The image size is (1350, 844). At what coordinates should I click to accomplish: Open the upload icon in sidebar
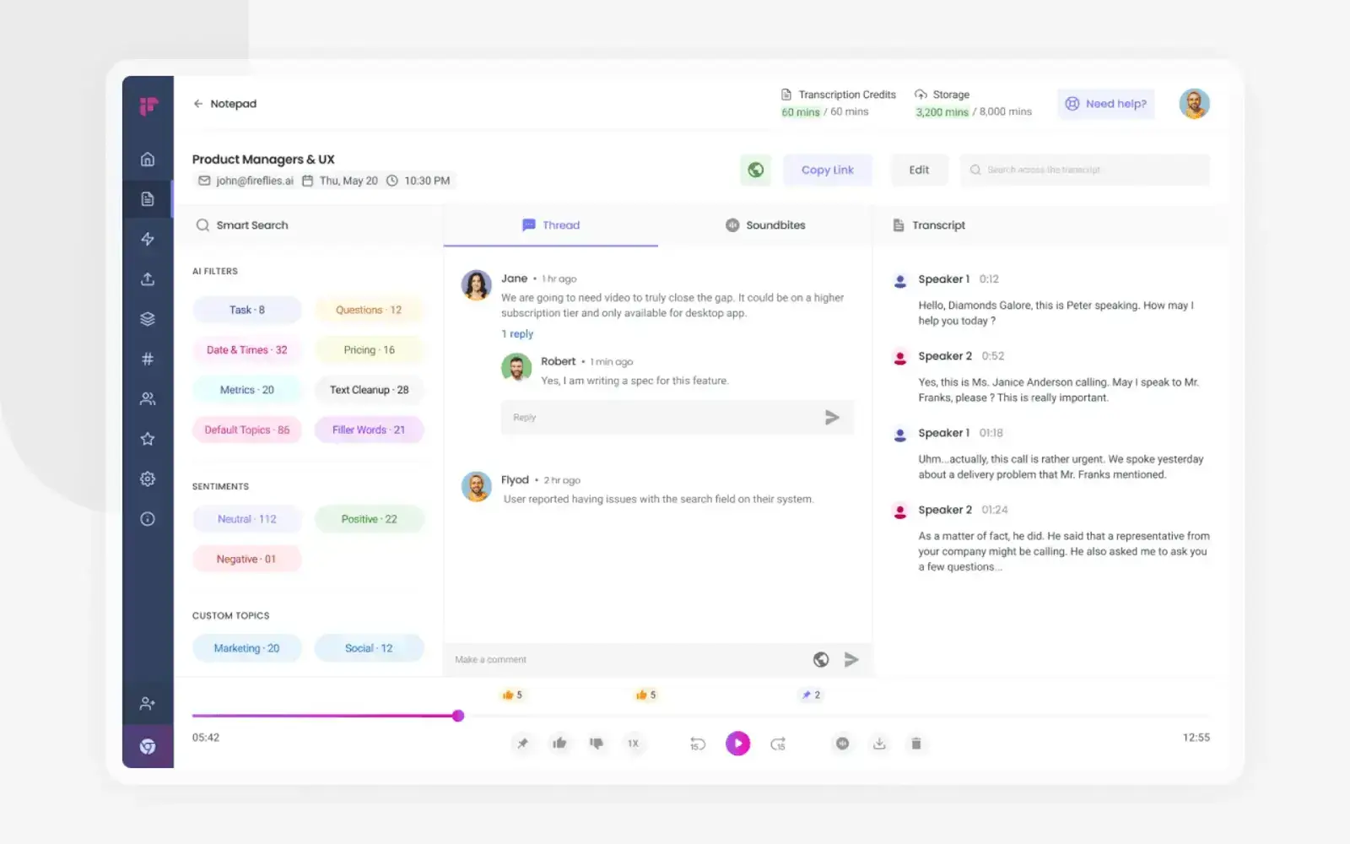148,279
